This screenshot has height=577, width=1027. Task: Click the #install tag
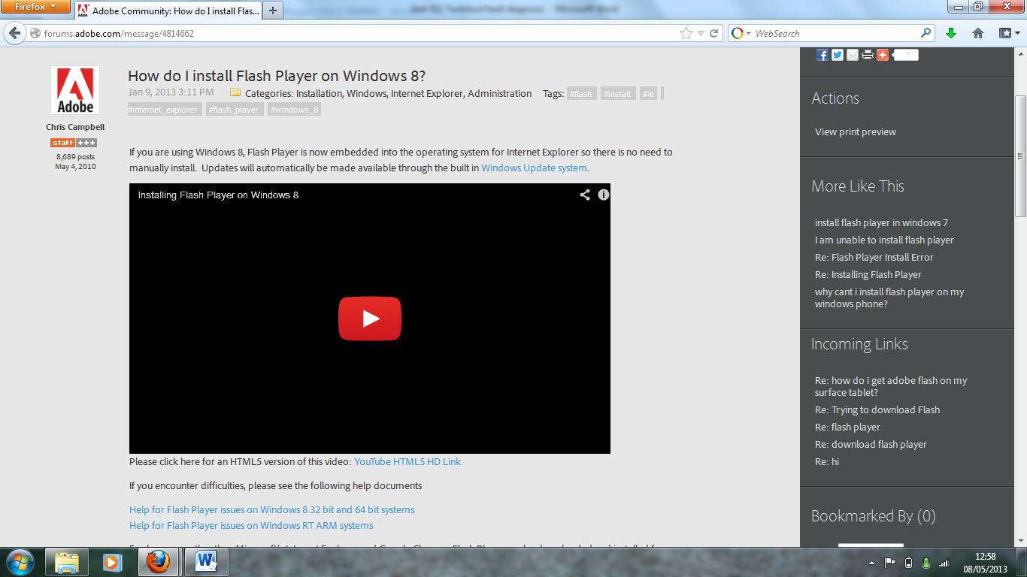(x=617, y=94)
